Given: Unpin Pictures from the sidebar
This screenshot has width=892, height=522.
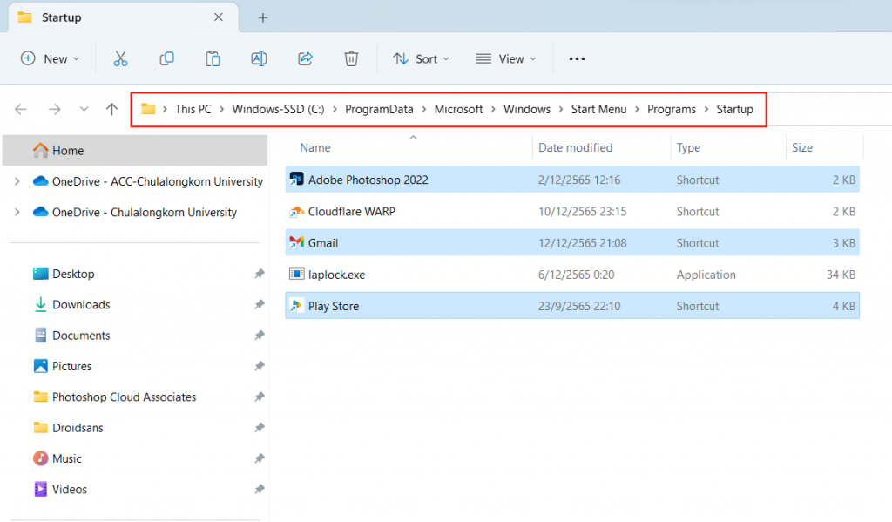Looking at the screenshot, I should [259, 365].
